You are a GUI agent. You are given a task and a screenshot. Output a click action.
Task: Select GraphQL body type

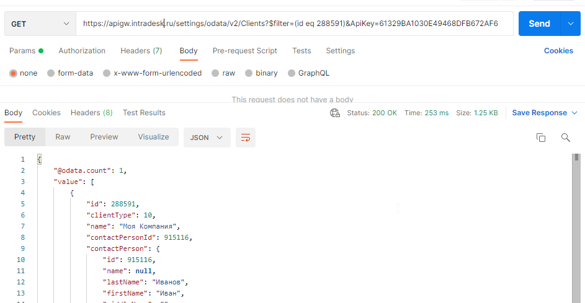point(292,73)
